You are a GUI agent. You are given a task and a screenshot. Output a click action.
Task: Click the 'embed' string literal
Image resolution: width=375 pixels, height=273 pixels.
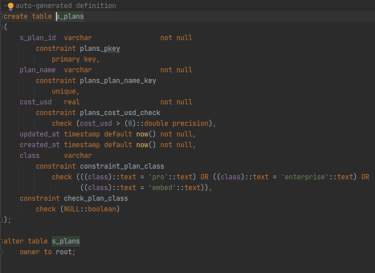coord(162,188)
